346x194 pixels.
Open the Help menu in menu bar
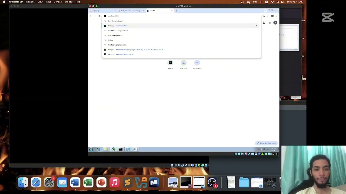coord(78,2)
